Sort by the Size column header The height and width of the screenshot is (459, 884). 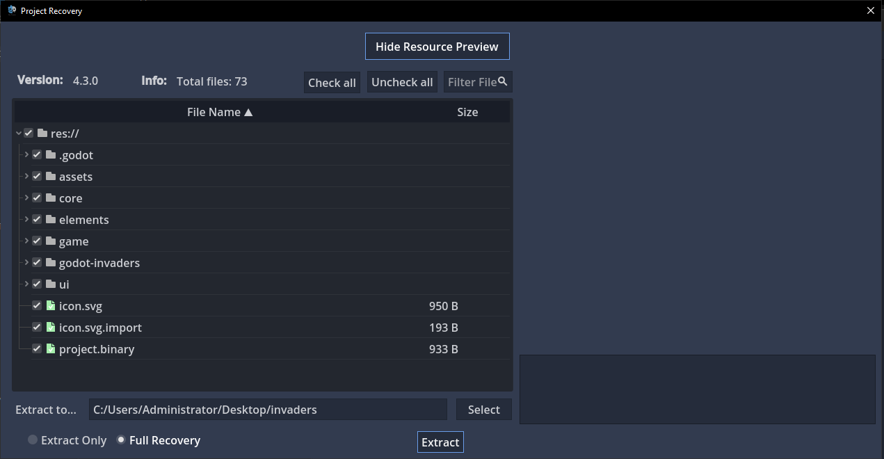click(467, 113)
